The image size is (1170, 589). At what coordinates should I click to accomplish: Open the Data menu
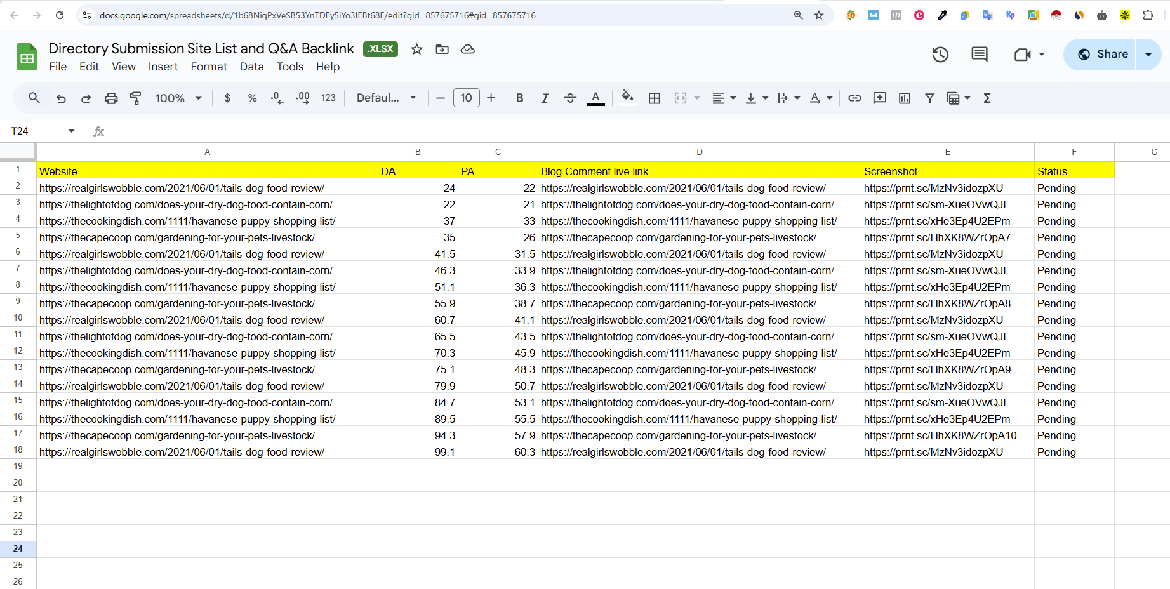point(252,67)
